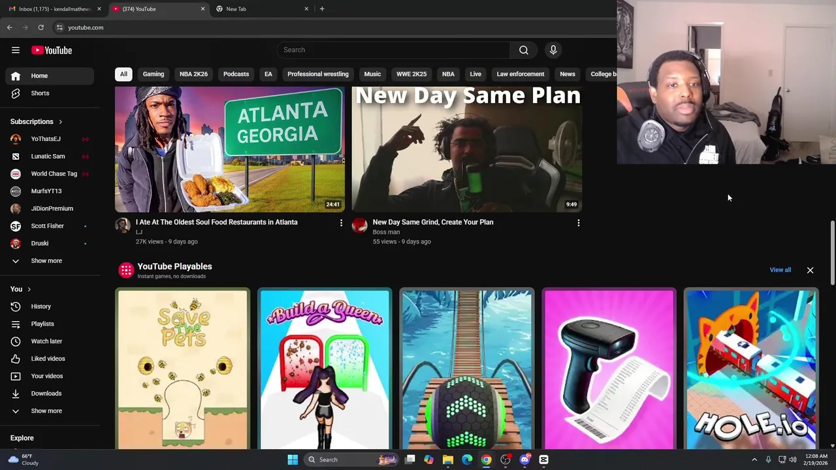The width and height of the screenshot is (836, 470).
Task: Open Scott Fisher subscription channel
Action: (50, 226)
